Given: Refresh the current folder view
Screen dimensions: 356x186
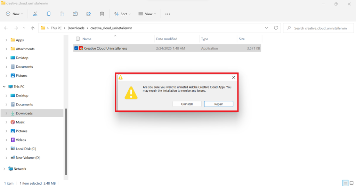Looking at the screenshot, I should pos(276,28).
